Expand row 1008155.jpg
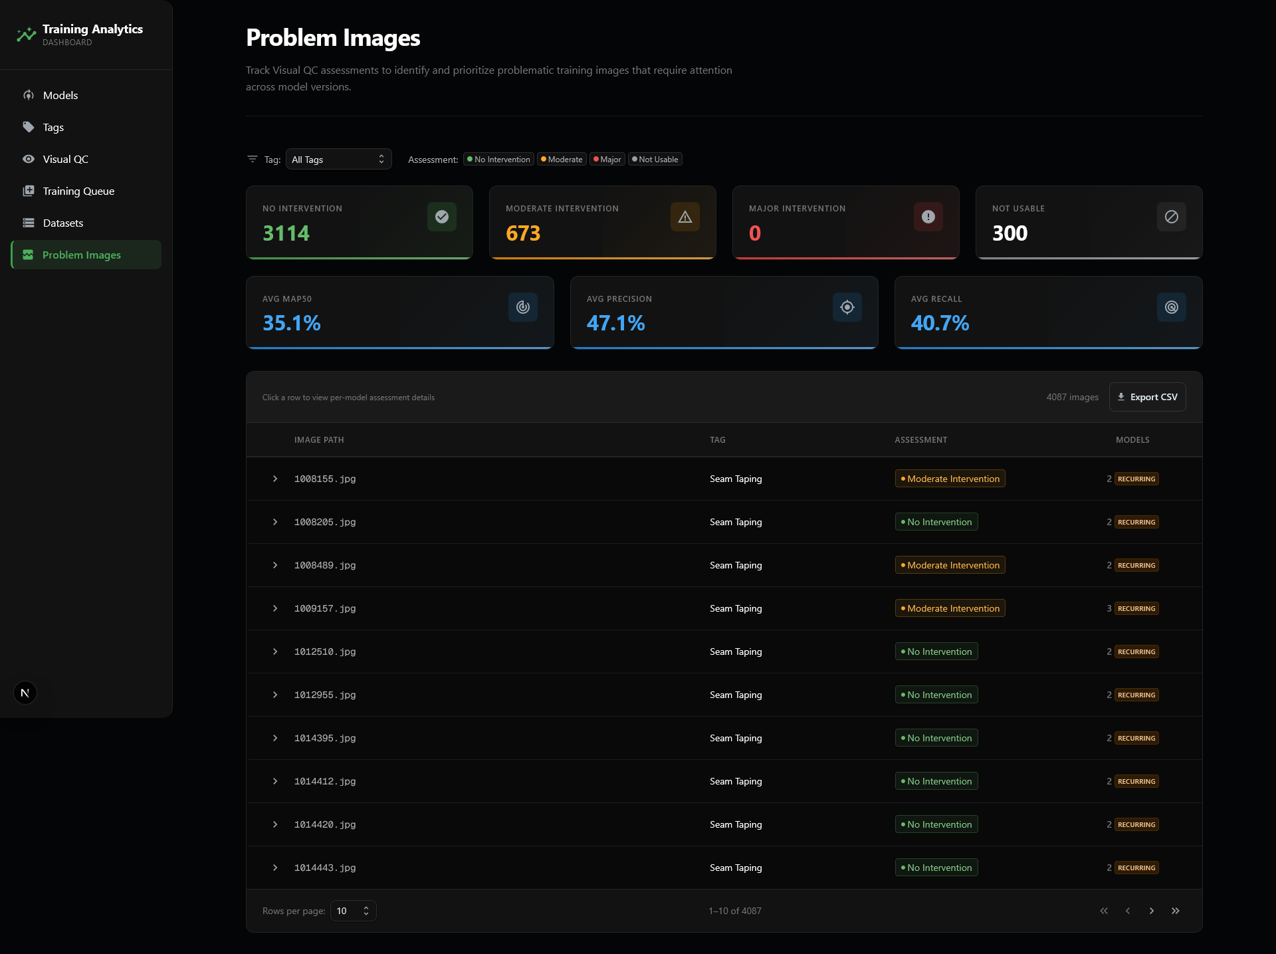 [x=275, y=479]
